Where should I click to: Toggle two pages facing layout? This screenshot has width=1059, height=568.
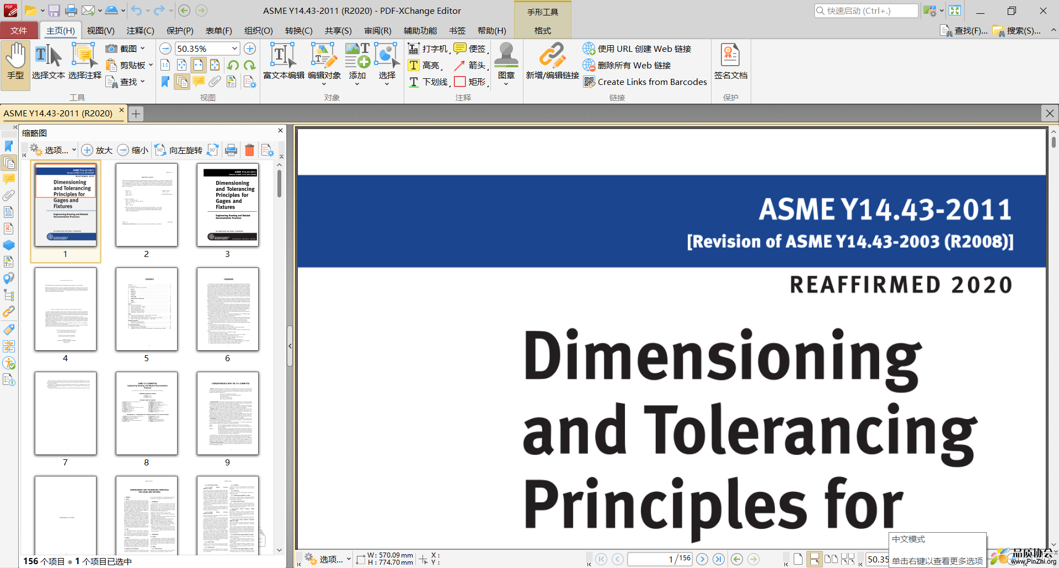tap(831, 559)
